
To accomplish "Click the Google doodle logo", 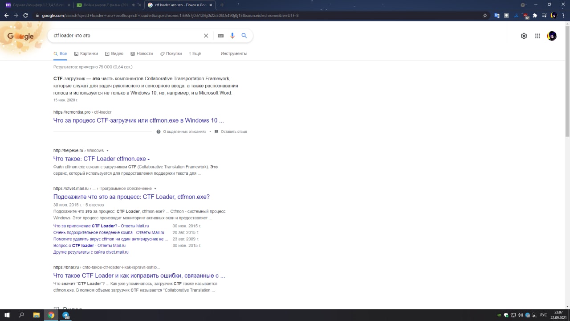I will (20, 37).
